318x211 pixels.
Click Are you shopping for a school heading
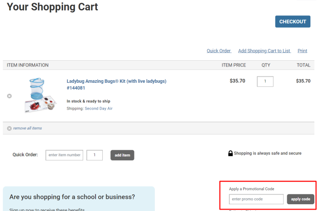click(x=72, y=197)
